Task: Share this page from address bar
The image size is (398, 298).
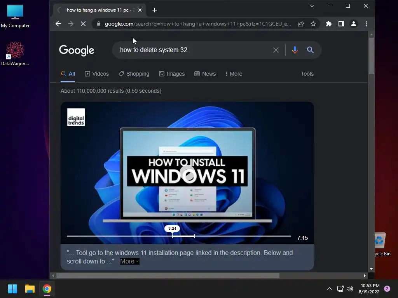Action: (301, 24)
